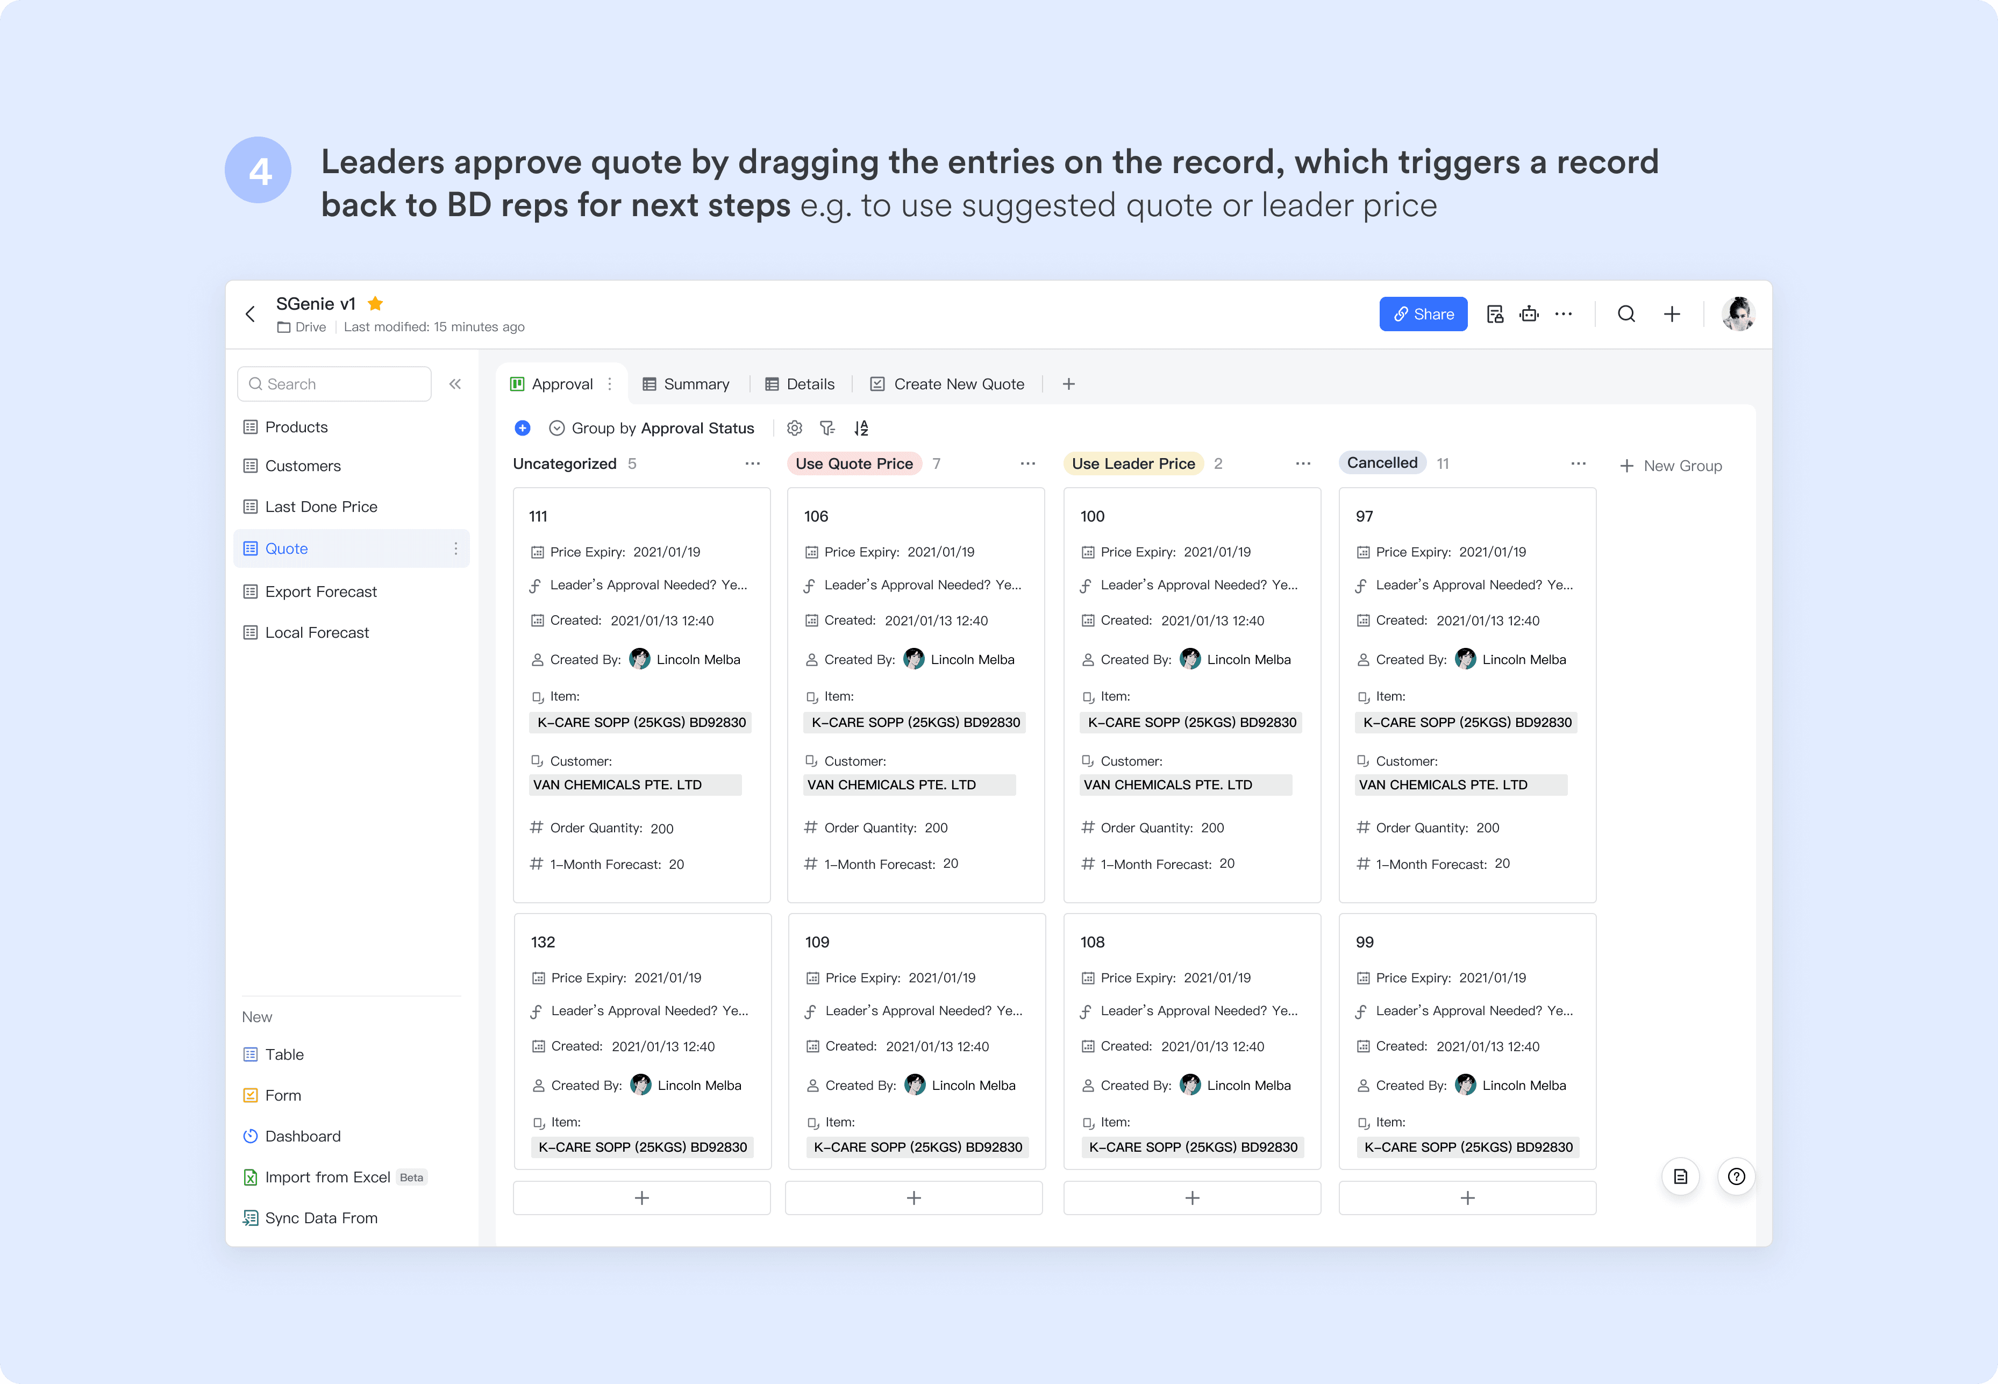Screen dimensions: 1998x1384
Task: Click the automation robot icon
Action: pos(1529,314)
